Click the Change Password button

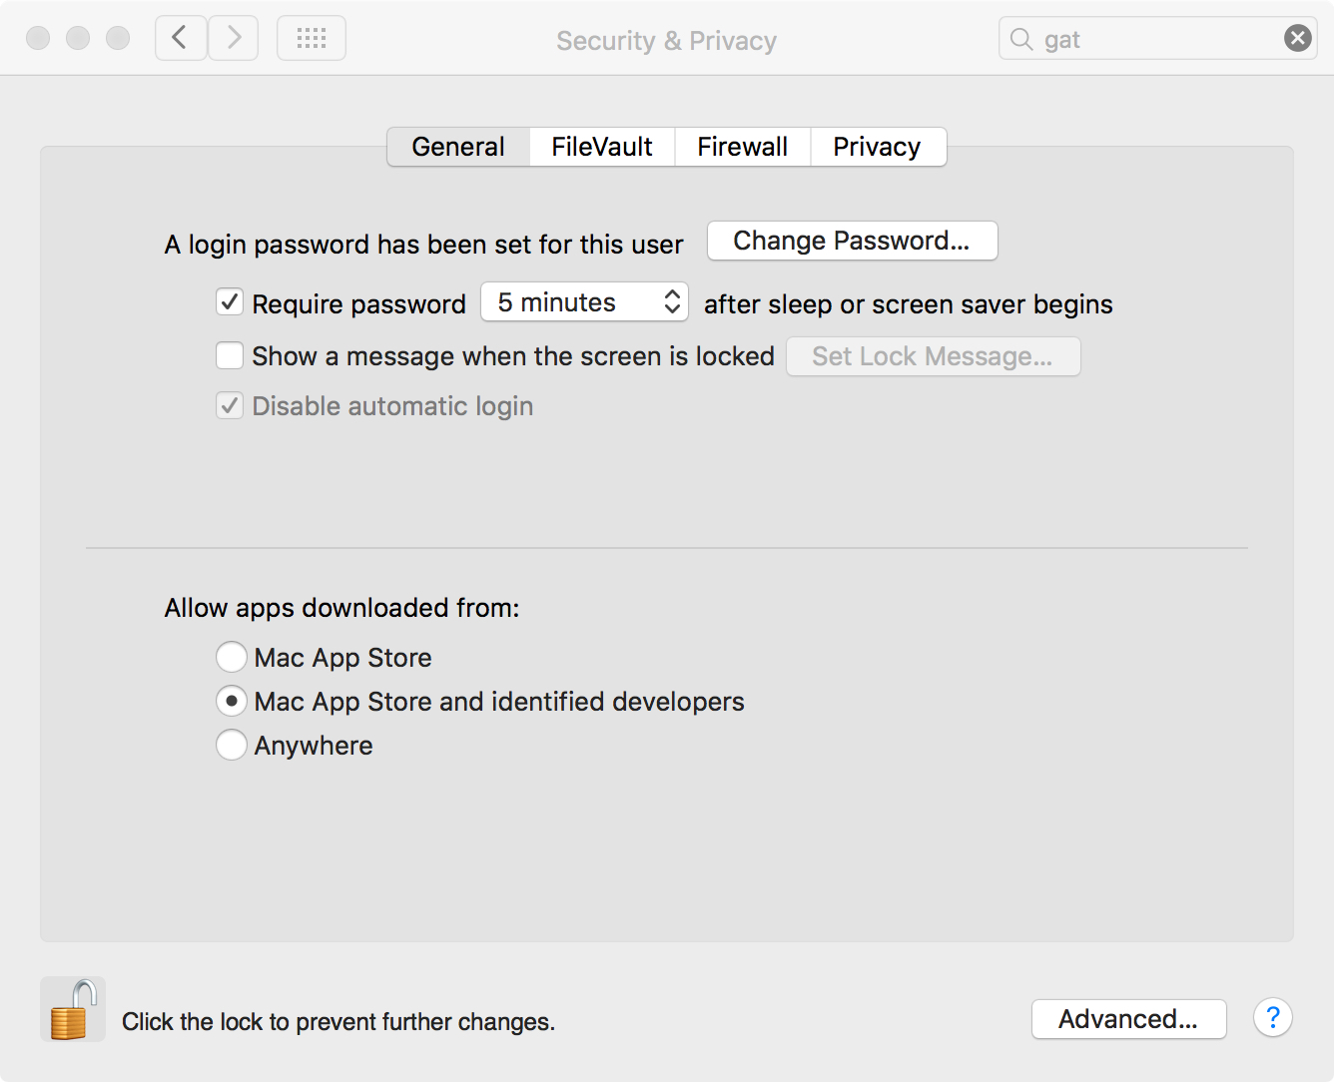(x=852, y=241)
